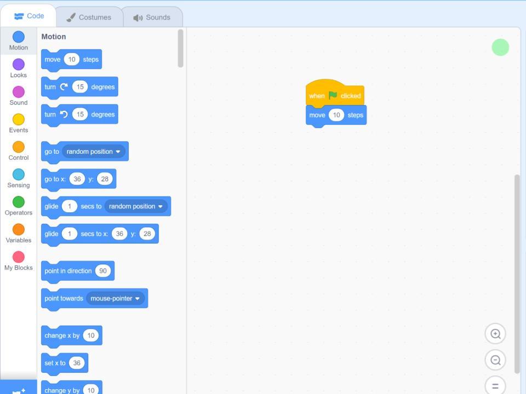Open the Events blocks category
This screenshot has width=526, height=394.
pyautogui.click(x=19, y=123)
